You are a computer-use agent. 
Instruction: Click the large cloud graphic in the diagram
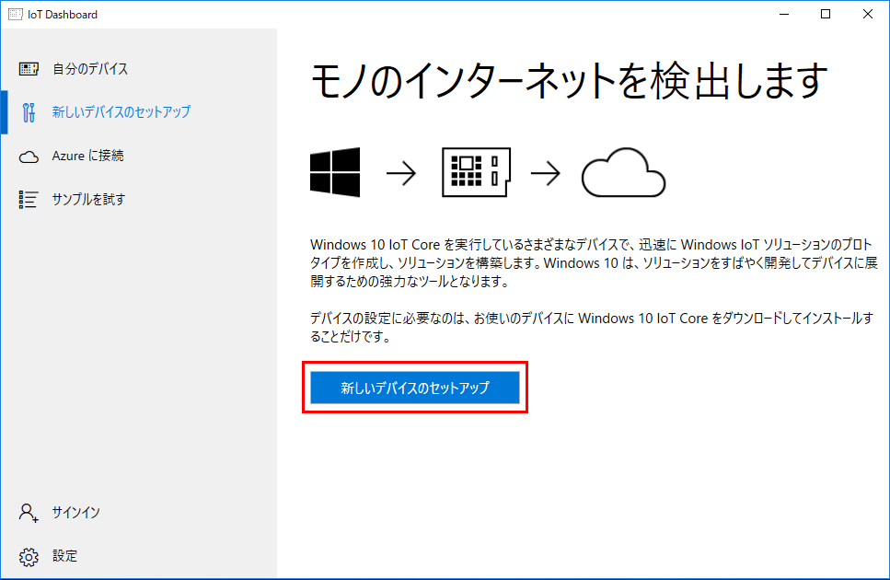(x=623, y=172)
